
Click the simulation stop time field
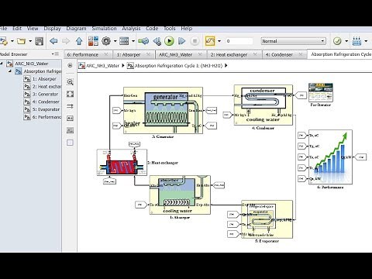[239, 41]
